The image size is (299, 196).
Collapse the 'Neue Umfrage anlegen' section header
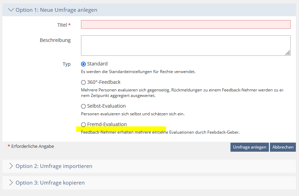coord(56,10)
